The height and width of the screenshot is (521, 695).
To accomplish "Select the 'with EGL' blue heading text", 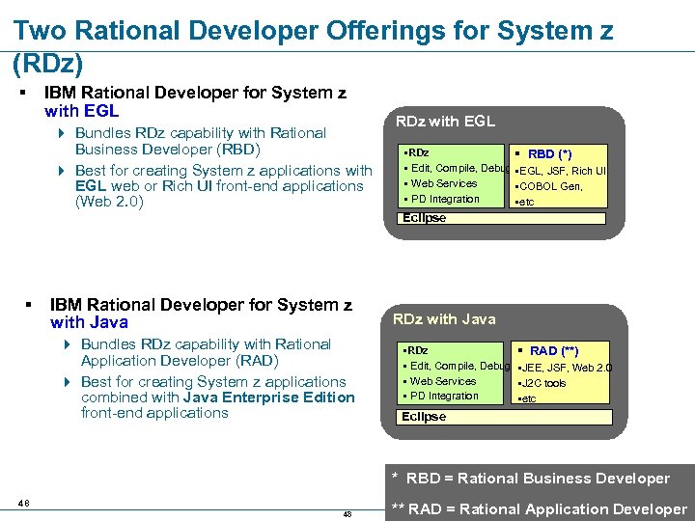I will 81,111.
